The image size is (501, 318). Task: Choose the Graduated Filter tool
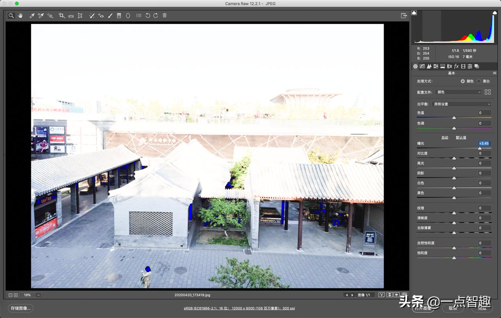point(119,15)
